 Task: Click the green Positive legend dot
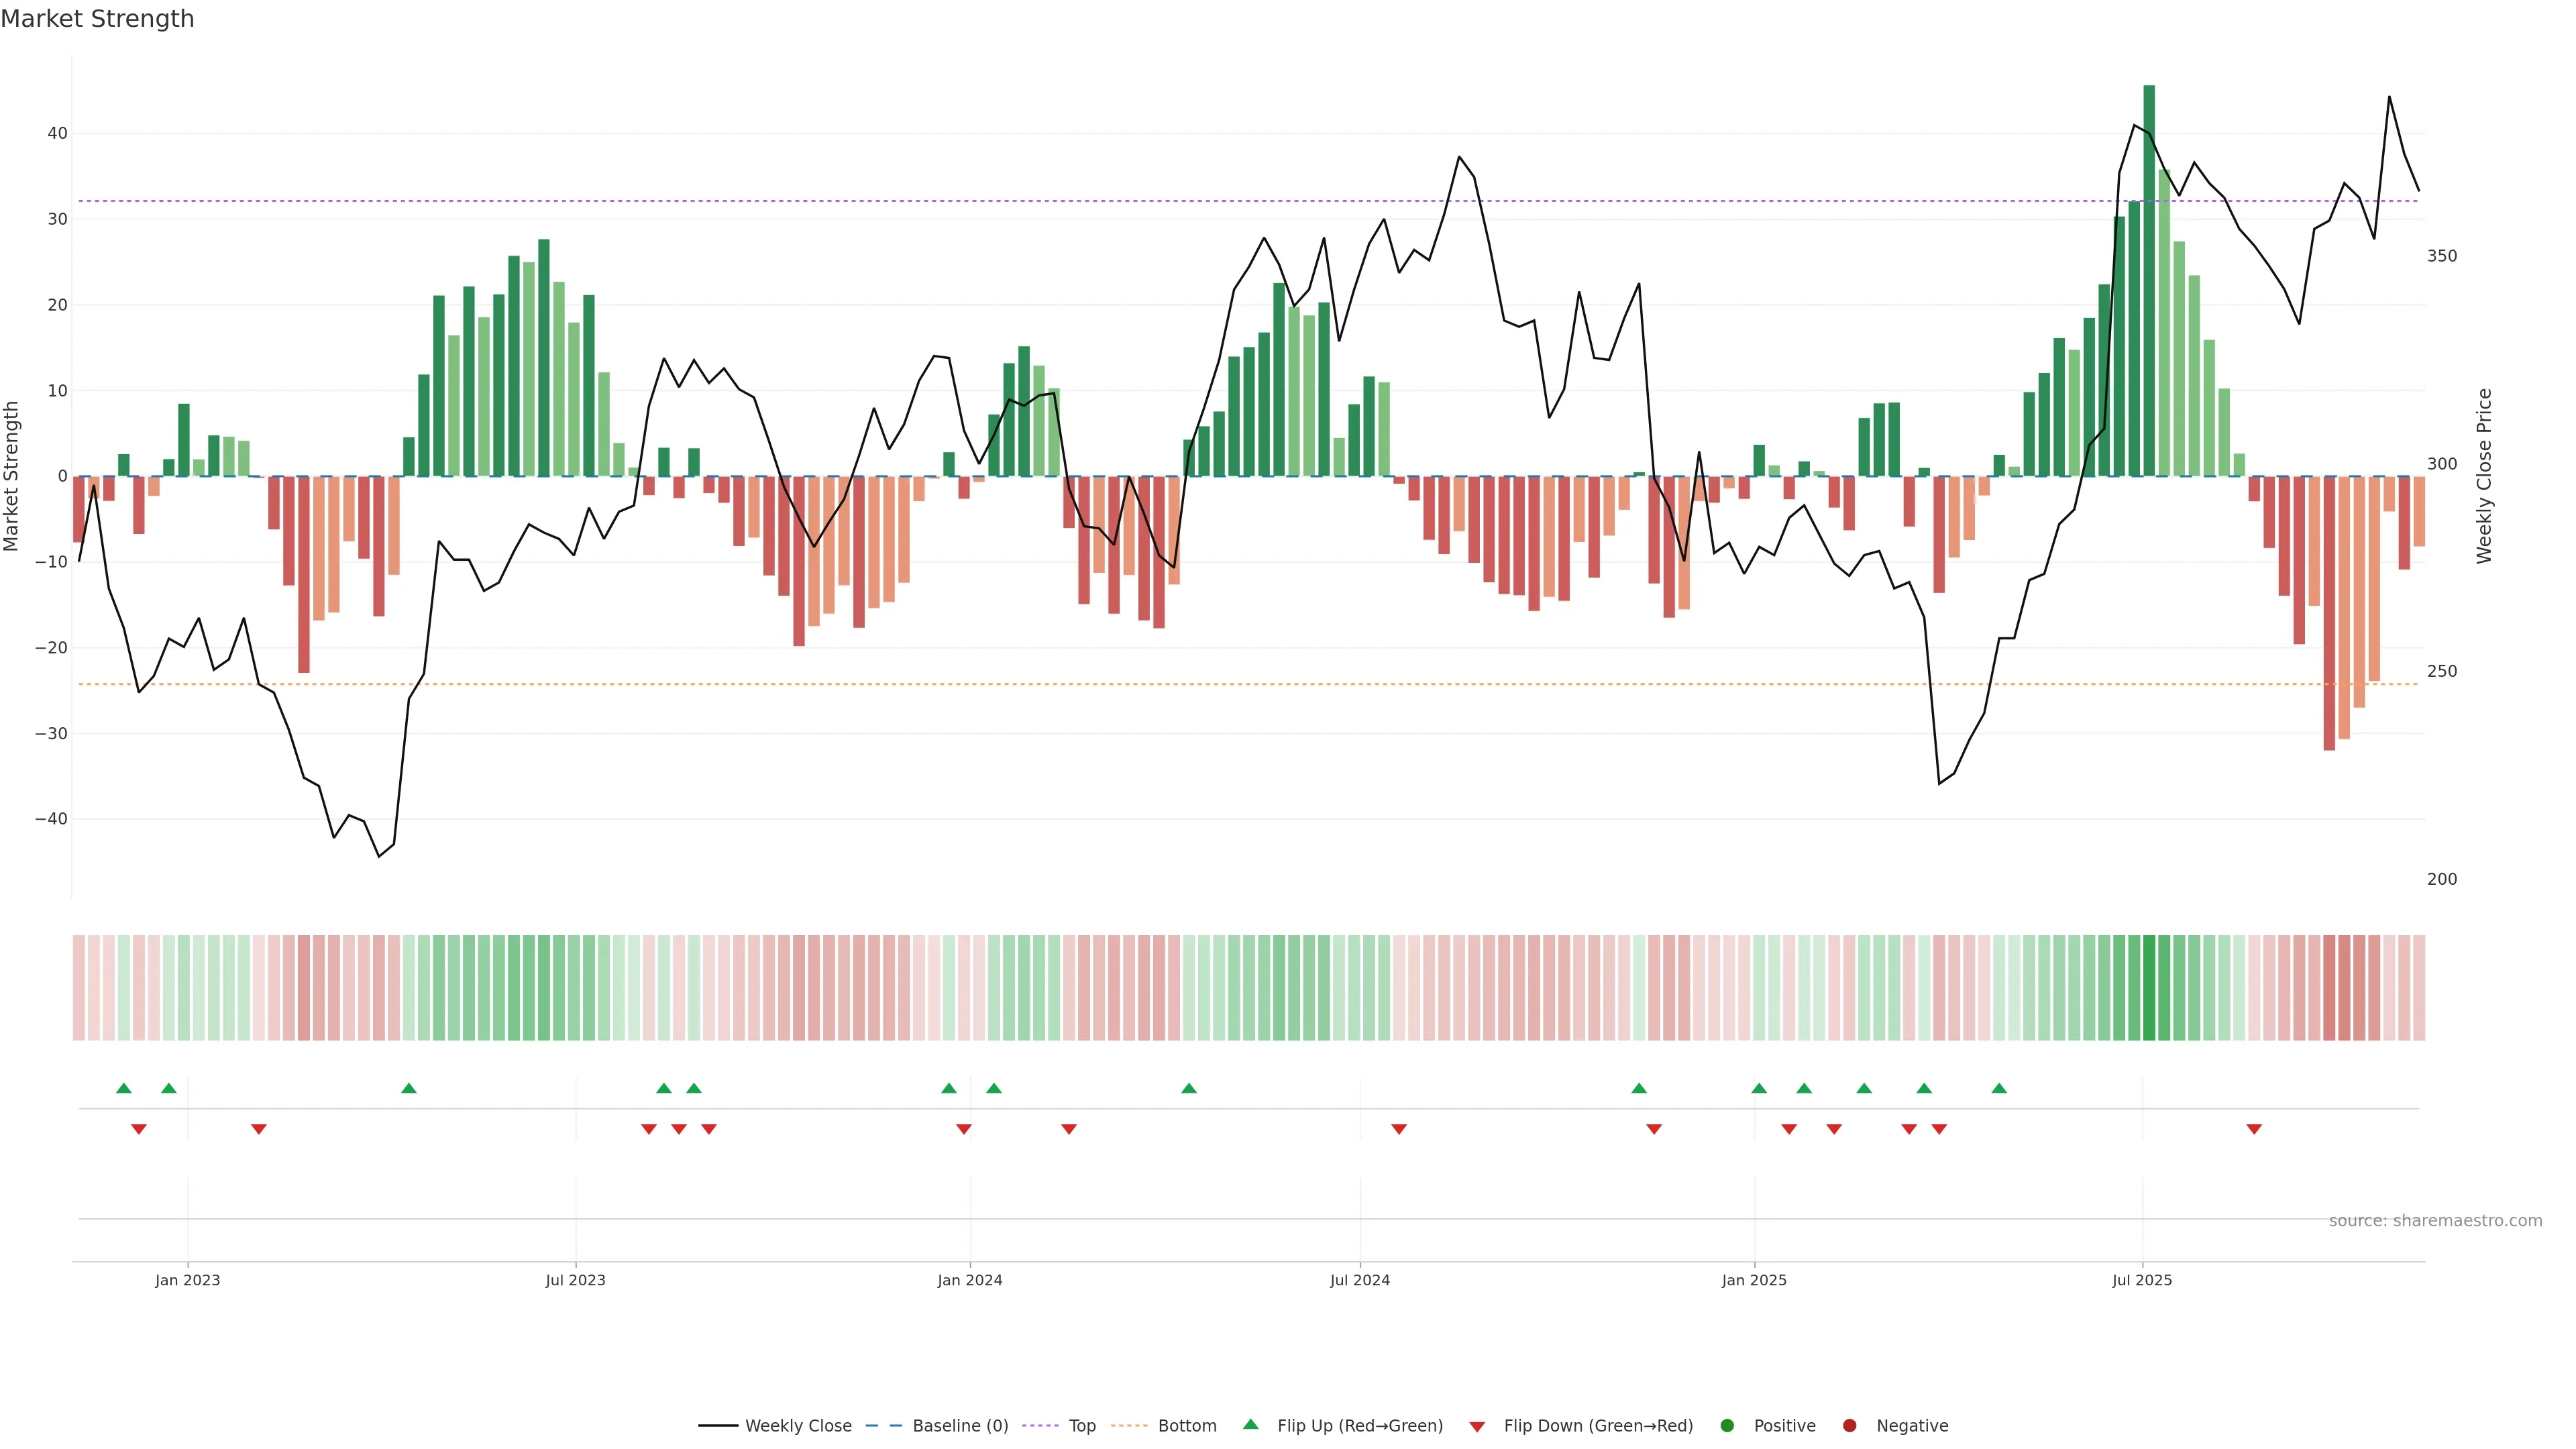[1727, 1426]
